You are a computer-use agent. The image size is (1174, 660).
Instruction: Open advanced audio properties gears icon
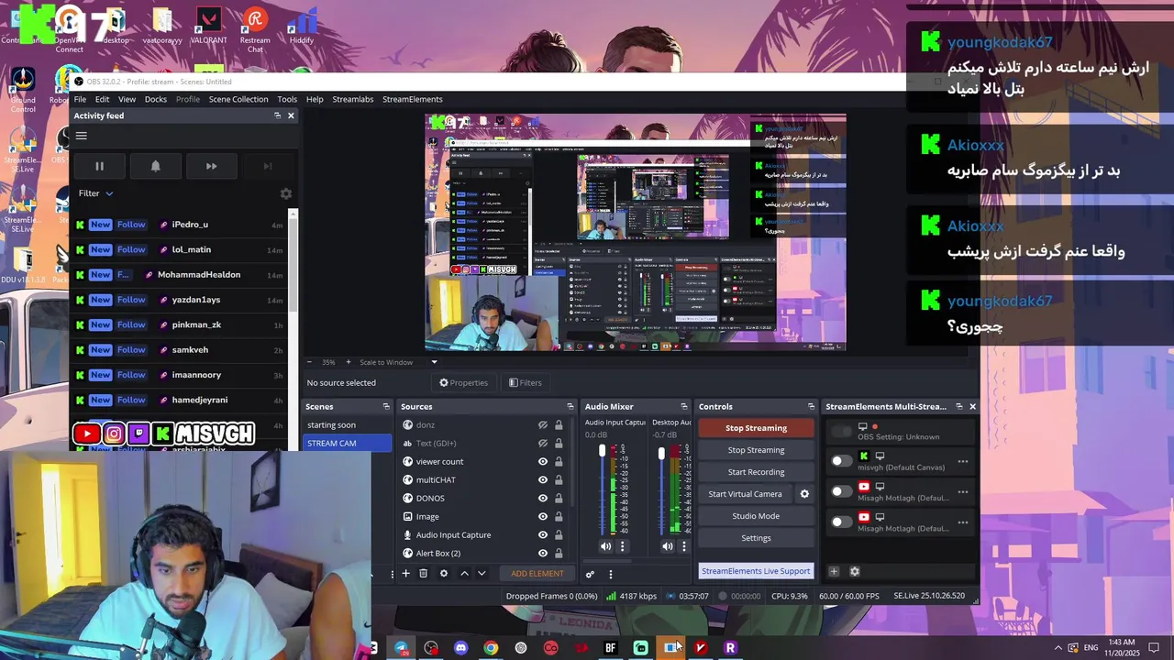click(x=590, y=575)
